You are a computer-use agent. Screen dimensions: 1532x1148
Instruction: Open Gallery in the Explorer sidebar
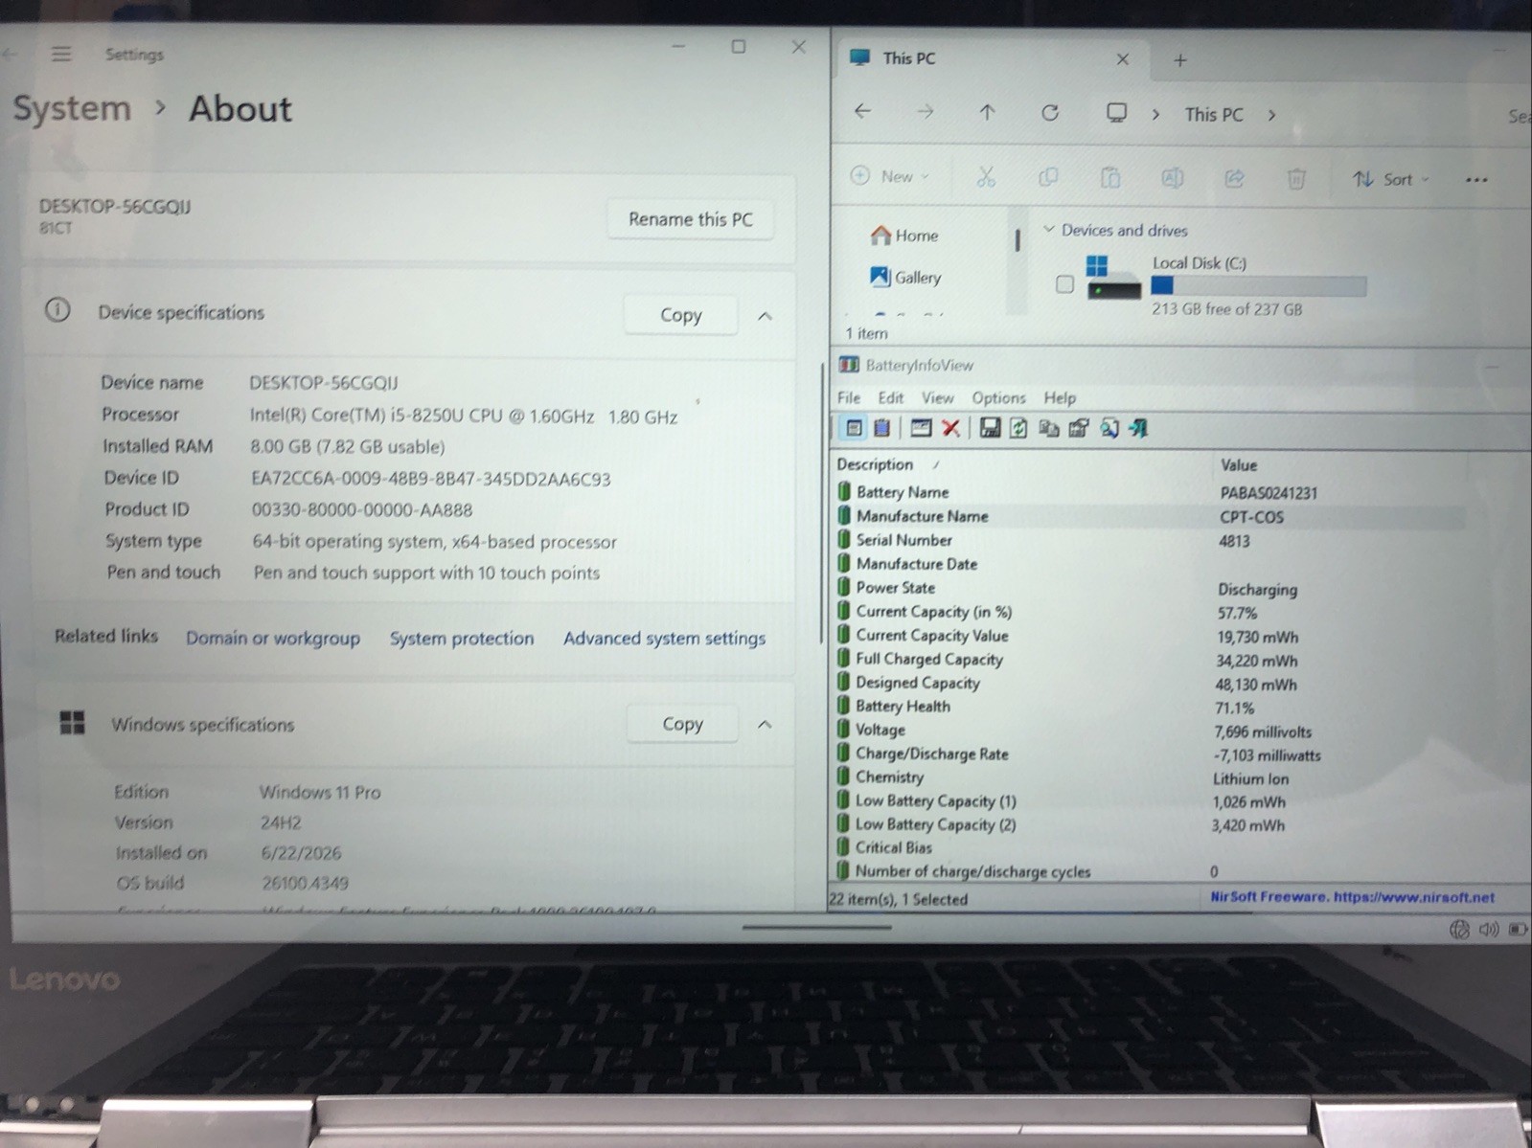(x=905, y=278)
